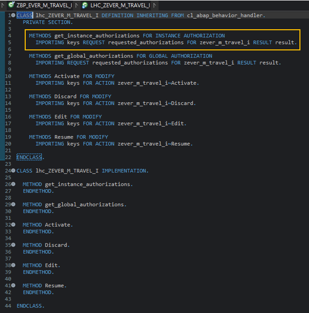Fold METHOD Edit at line 38
This screenshot has width=309, height=313.
click(x=13, y=265)
